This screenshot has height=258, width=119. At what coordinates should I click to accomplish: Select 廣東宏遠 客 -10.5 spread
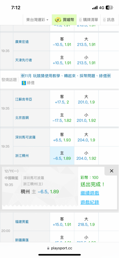click(62, 42)
